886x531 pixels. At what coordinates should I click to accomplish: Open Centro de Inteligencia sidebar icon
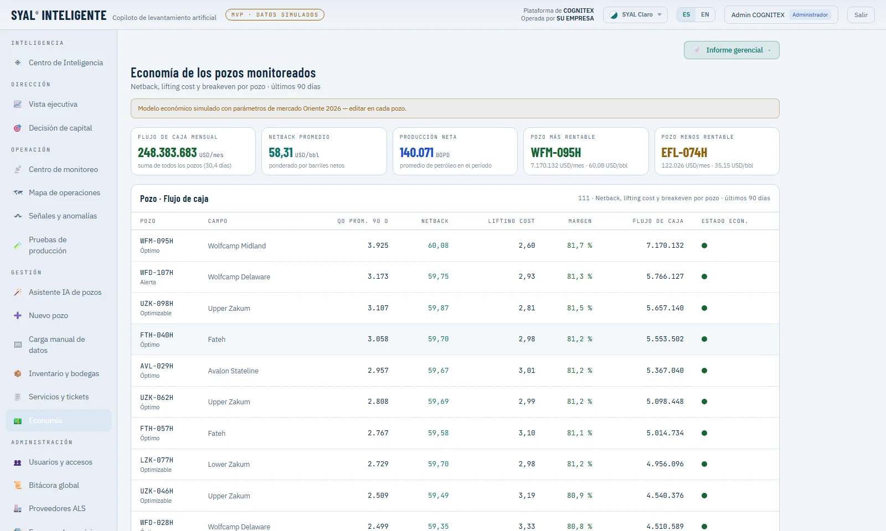pos(18,63)
